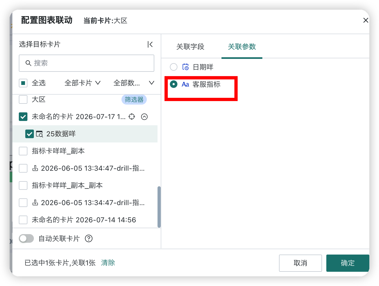Check 未命名的卡片 2026-07-14 14:56 checkbox
This screenshot has width=379, height=286.
(23, 220)
